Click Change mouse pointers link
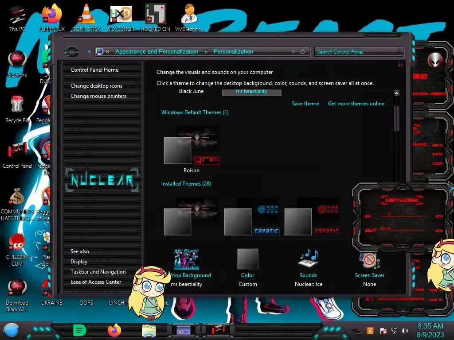Viewport: 454px width, 340px height. click(98, 96)
